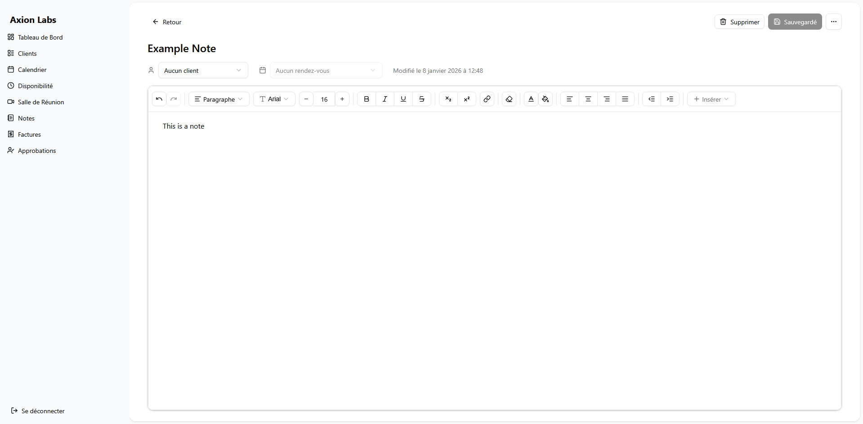Insert a hyperlink

pos(487,99)
